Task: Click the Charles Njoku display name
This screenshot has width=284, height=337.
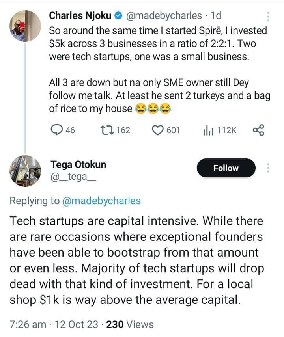Action: point(80,16)
